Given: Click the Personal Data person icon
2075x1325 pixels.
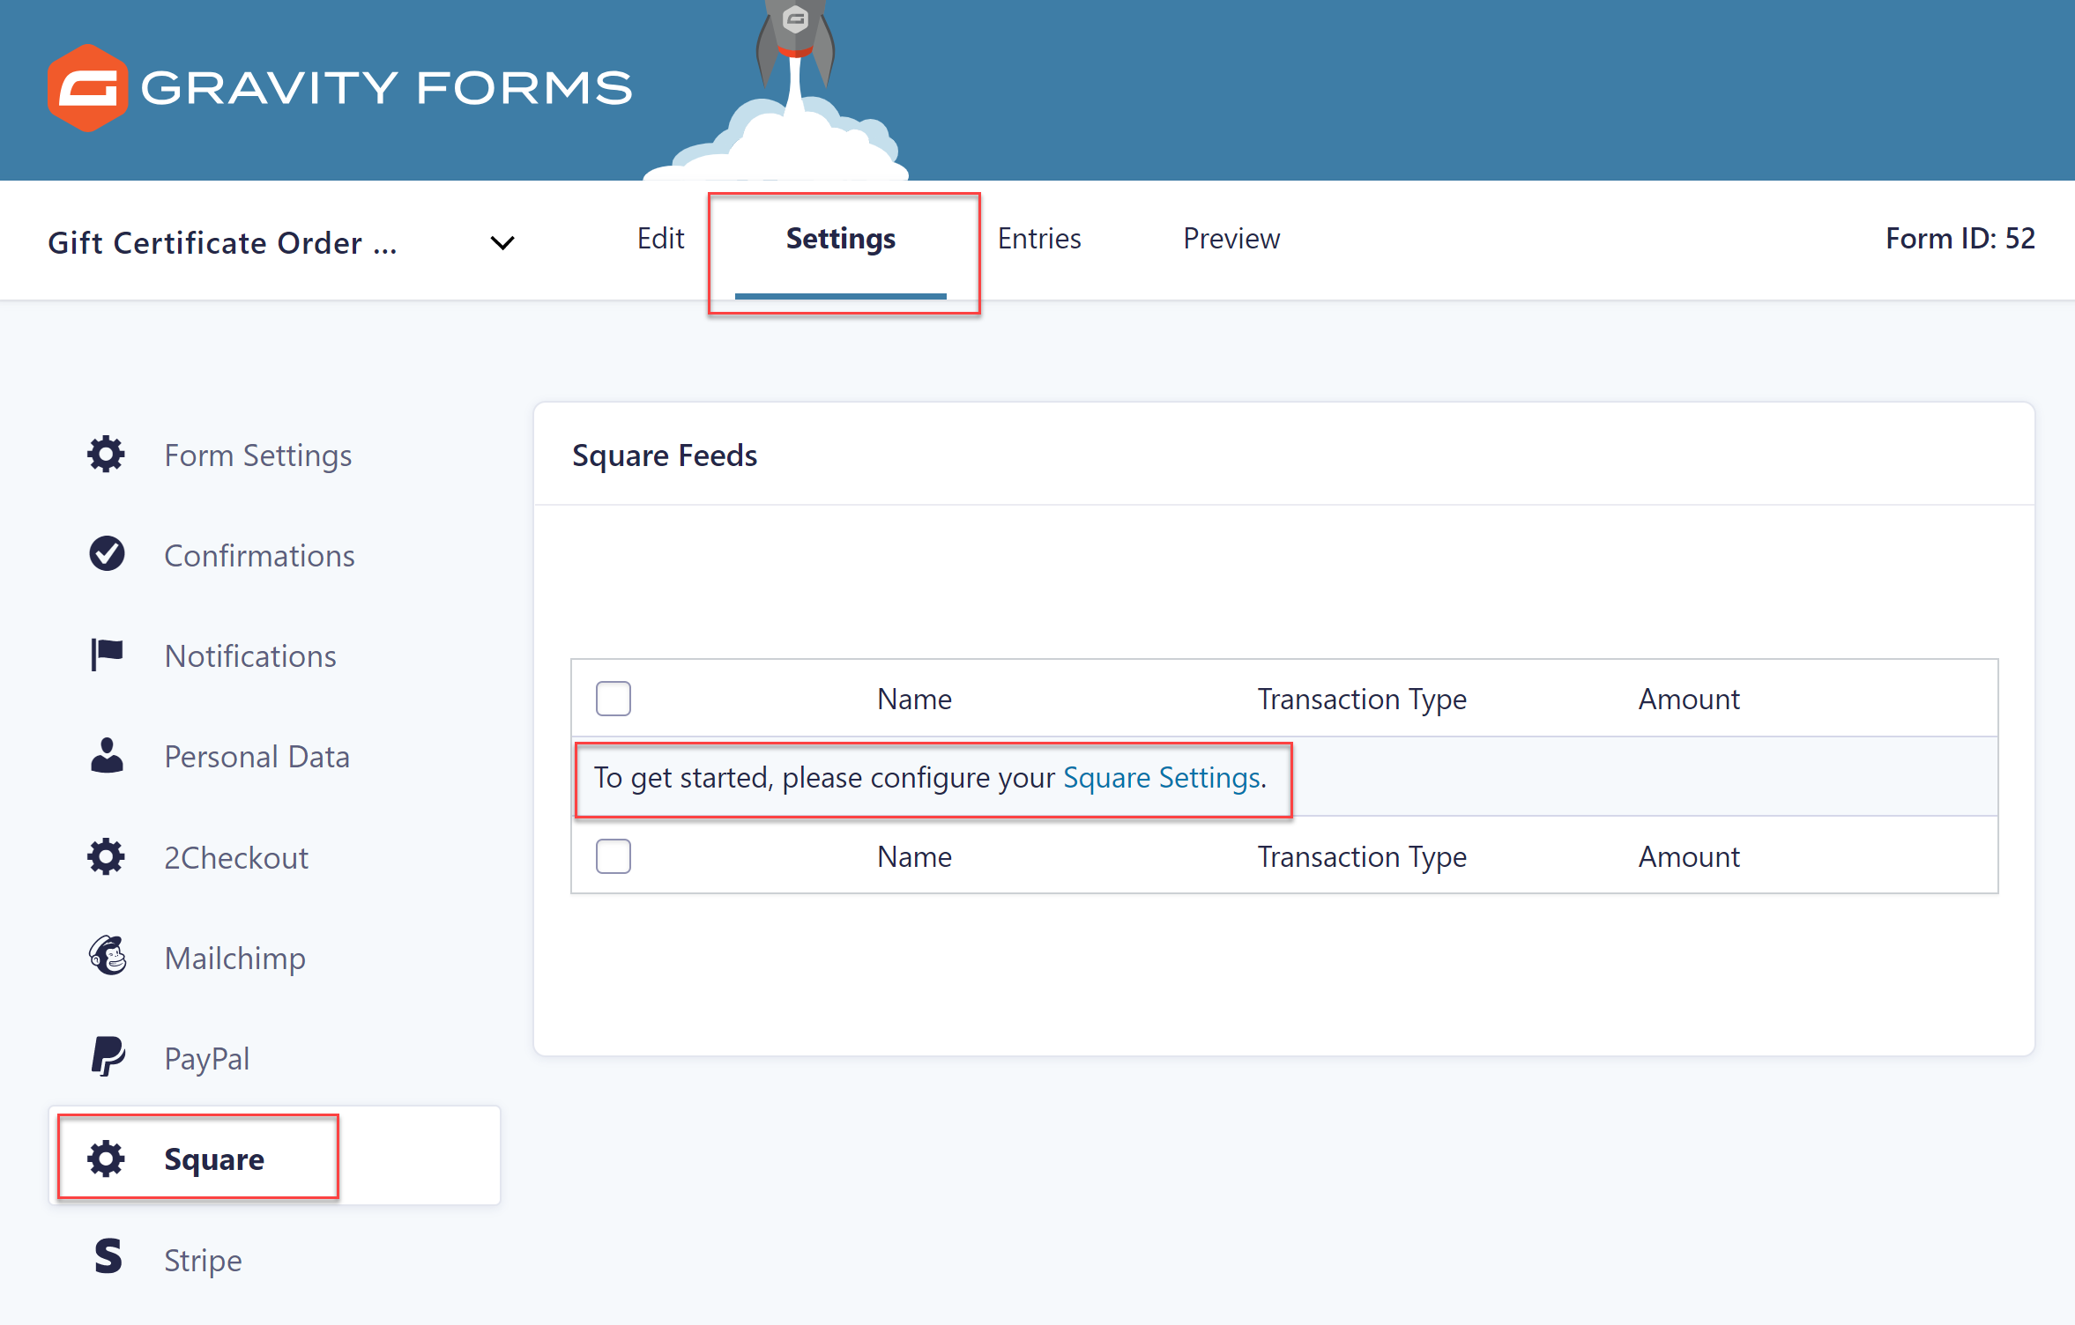Looking at the screenshot, I should point(107,756).
